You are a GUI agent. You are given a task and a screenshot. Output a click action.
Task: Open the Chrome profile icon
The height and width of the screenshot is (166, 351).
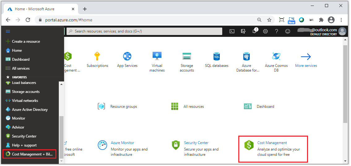pyautogui.click(x=331, y=20)
